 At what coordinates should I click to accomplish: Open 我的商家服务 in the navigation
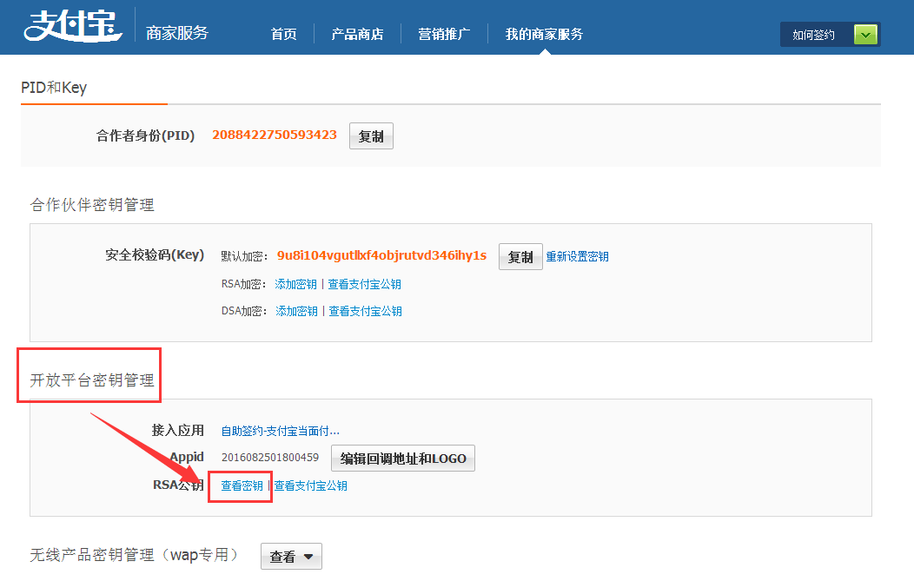[x=544, y=34]
